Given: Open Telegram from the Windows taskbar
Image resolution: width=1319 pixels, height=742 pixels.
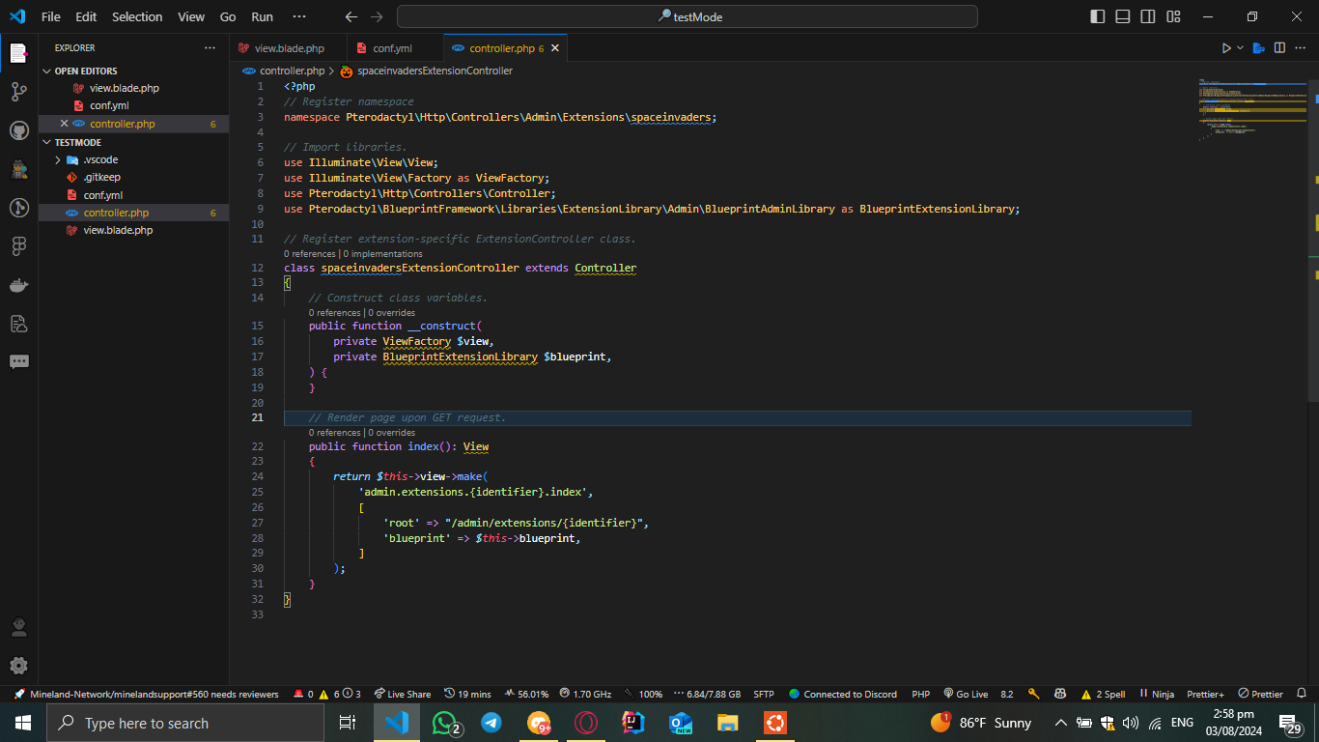Looking at the screenshot, I should (x=491, y=723).
